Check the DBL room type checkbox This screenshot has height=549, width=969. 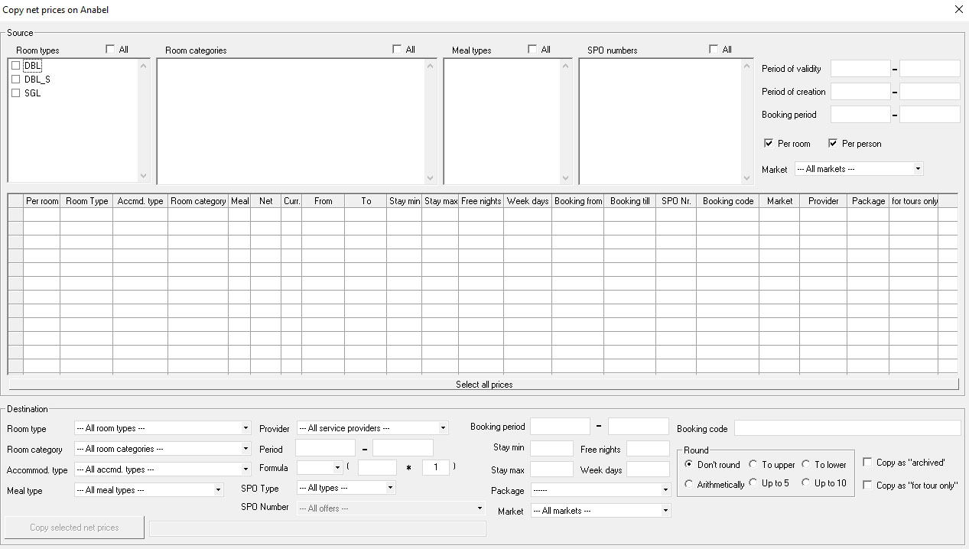[x=15, y=66]
